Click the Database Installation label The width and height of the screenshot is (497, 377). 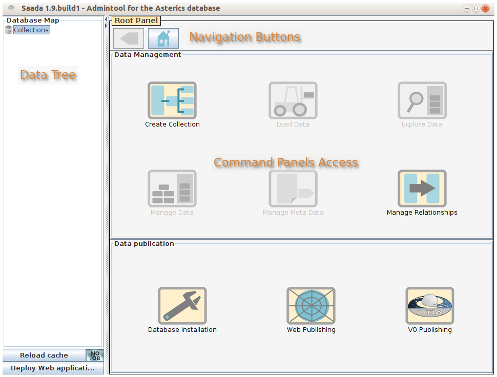[182, 329]
